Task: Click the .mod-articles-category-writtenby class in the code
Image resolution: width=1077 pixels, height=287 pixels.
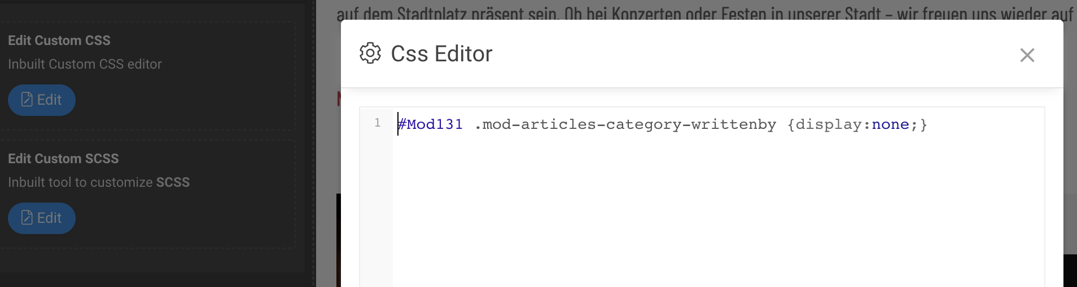Action: (x=625, y=124)
